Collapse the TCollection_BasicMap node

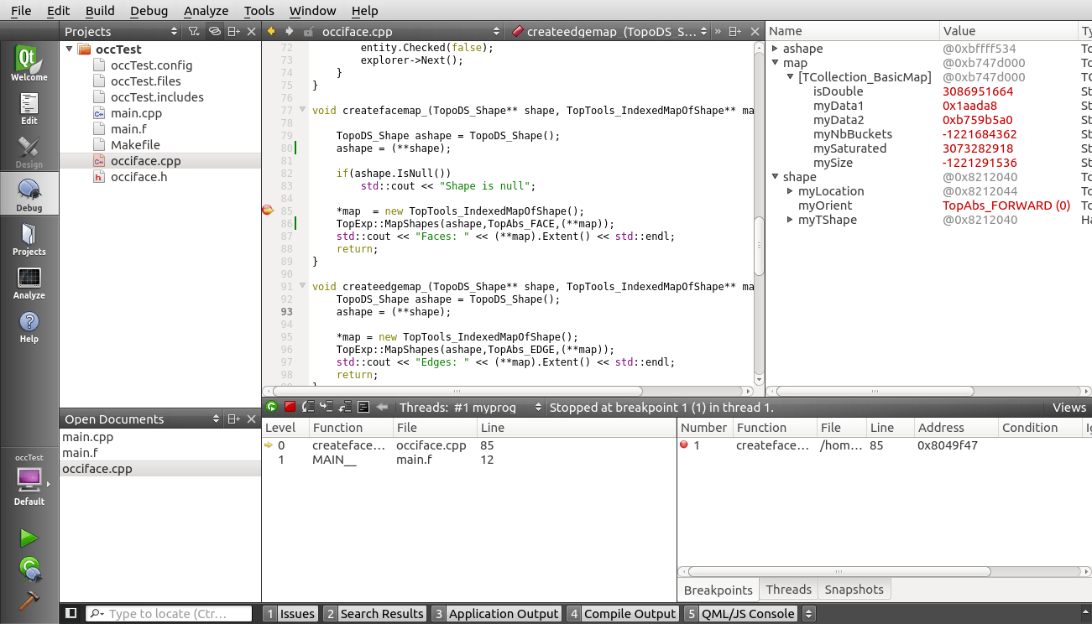pyautogui.click(x=790, y=77)
